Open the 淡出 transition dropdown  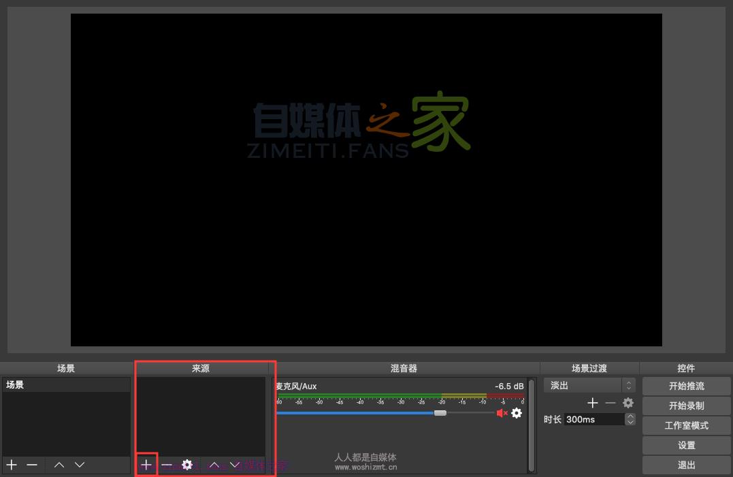point(589,385)
